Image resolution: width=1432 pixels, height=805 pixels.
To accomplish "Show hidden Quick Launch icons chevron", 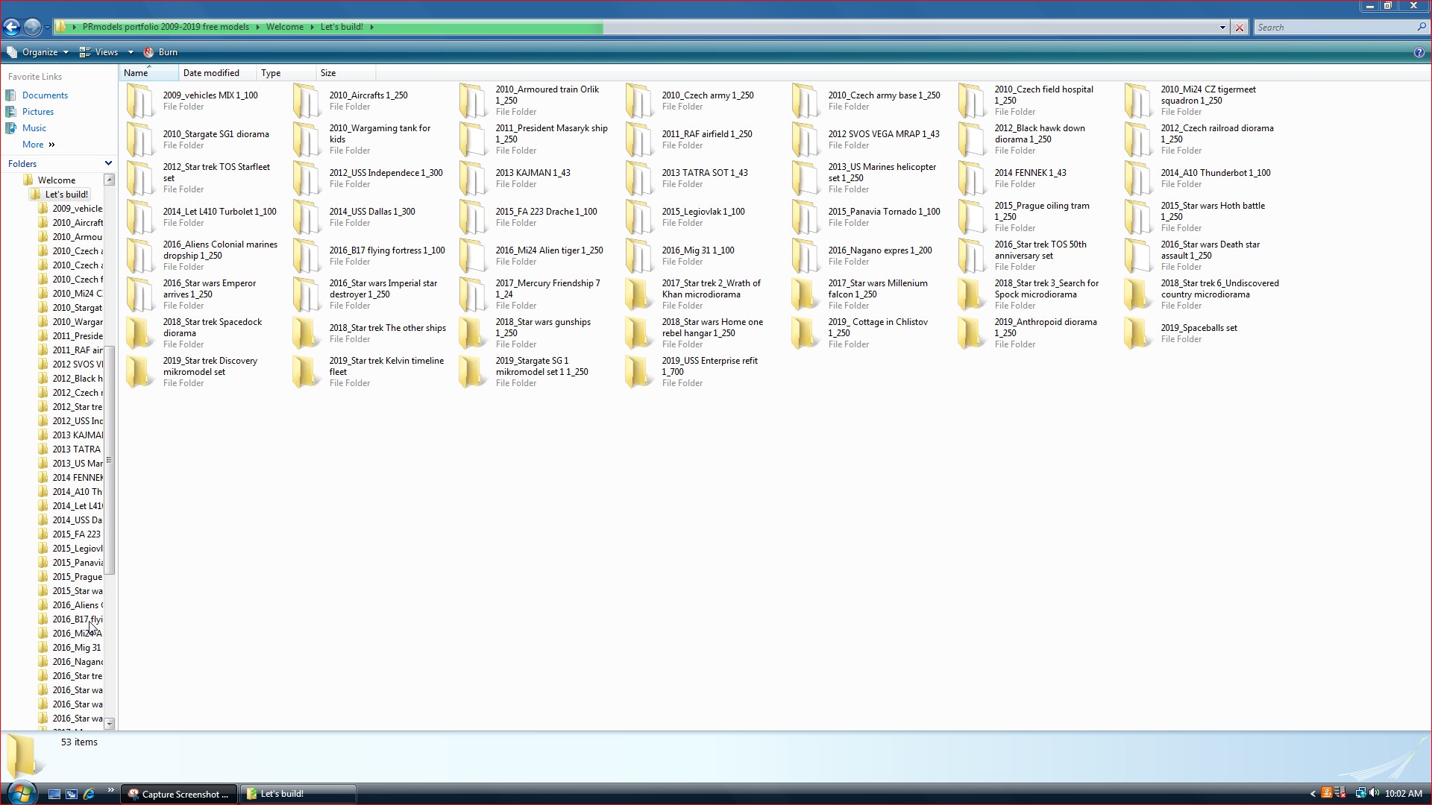I will pyautogui.click(x=111, y=790).
